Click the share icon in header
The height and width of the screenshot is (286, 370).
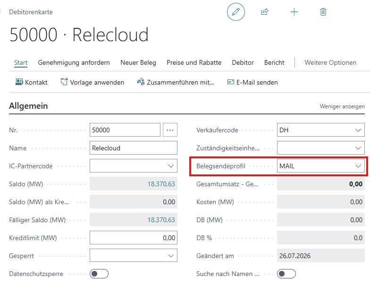click(264, 11)
